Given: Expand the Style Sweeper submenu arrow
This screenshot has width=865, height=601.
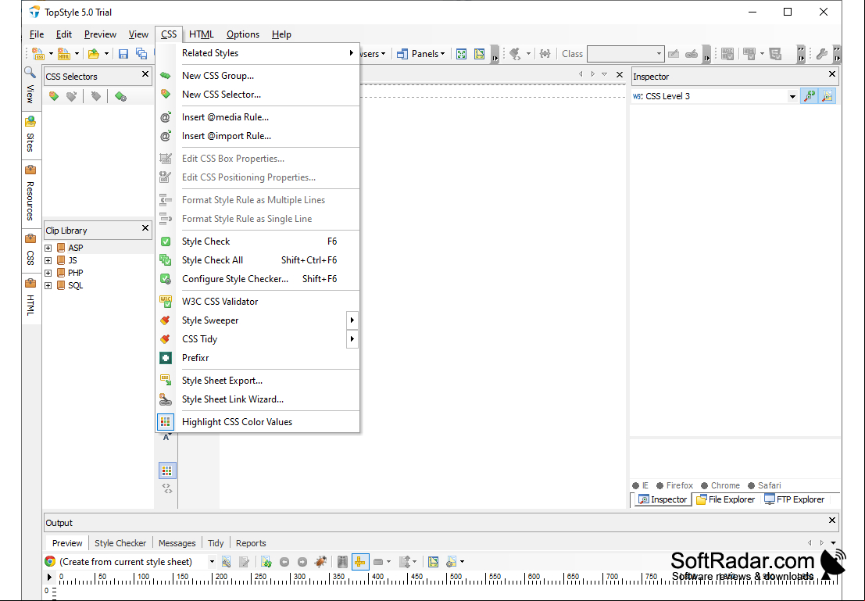Looking at the screenshot, I should (352, 320).
